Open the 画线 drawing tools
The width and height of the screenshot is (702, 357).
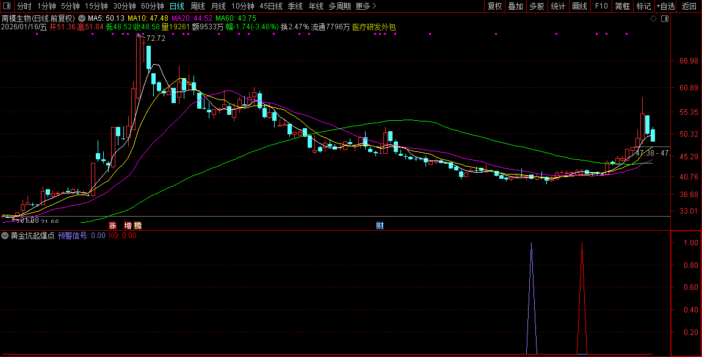pyautogui.click(x=579, y=6)
